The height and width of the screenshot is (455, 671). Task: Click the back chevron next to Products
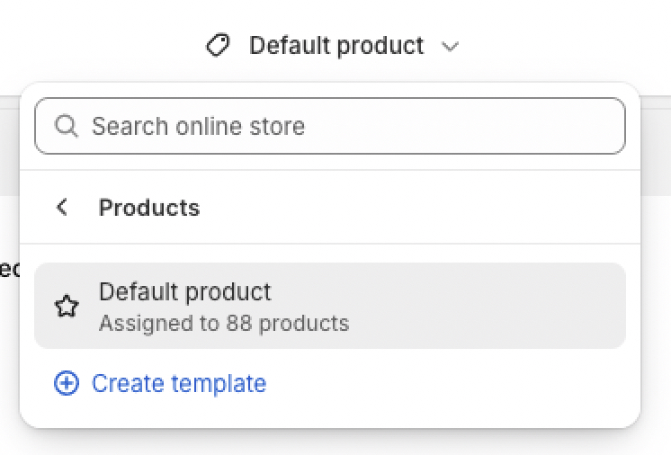coord(62,208)
